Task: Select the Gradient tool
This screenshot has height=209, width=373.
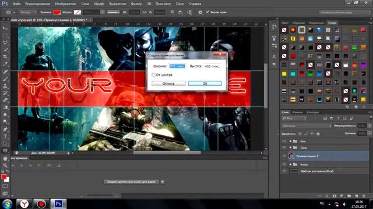Action: pyautogui.click(x=5, y=107)
